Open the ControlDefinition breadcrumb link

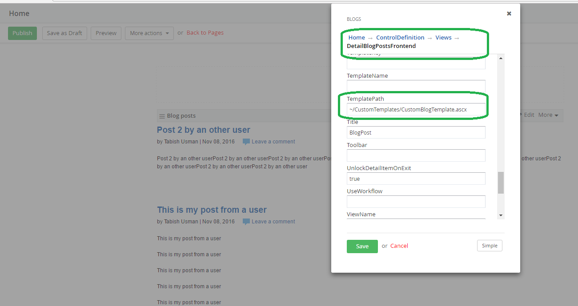click(400, 37)
